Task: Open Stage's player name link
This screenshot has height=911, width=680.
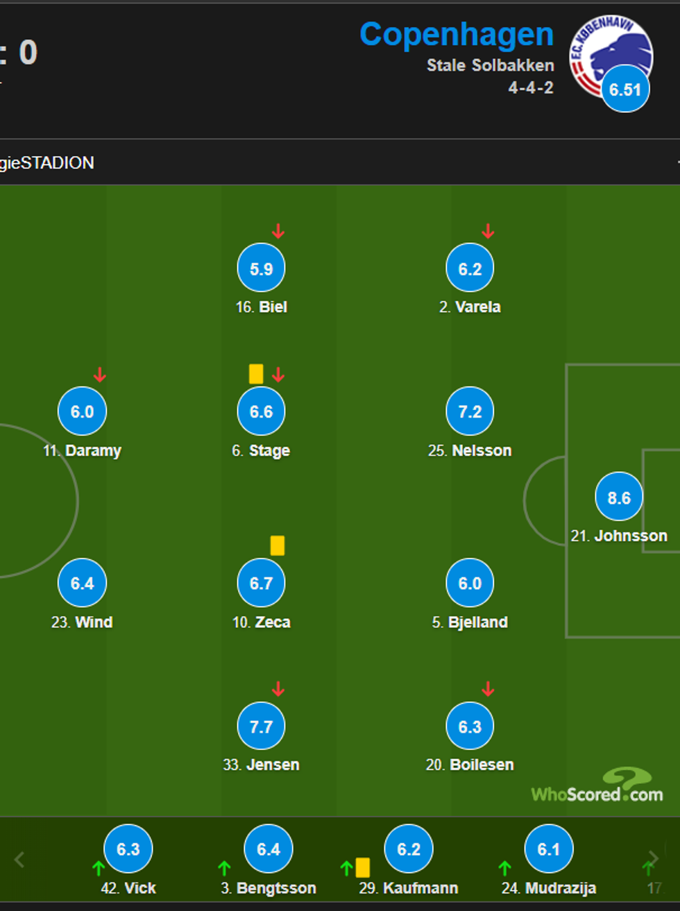Action: (x=269, y=450)
